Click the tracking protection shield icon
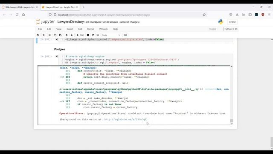 50,15
